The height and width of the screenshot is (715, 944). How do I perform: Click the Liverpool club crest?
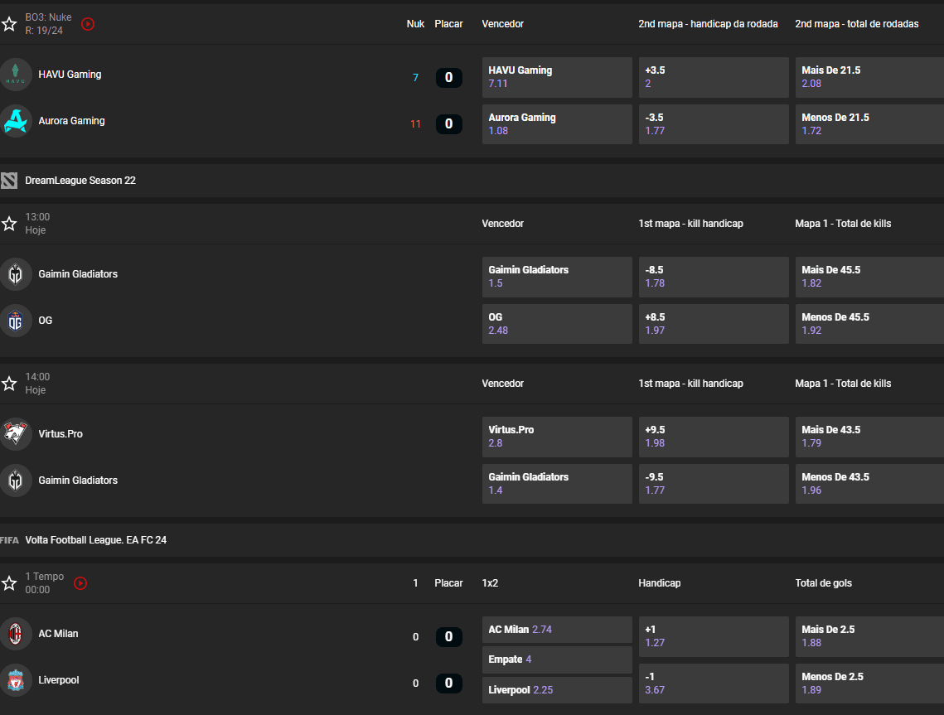click(x=17, y=680)
